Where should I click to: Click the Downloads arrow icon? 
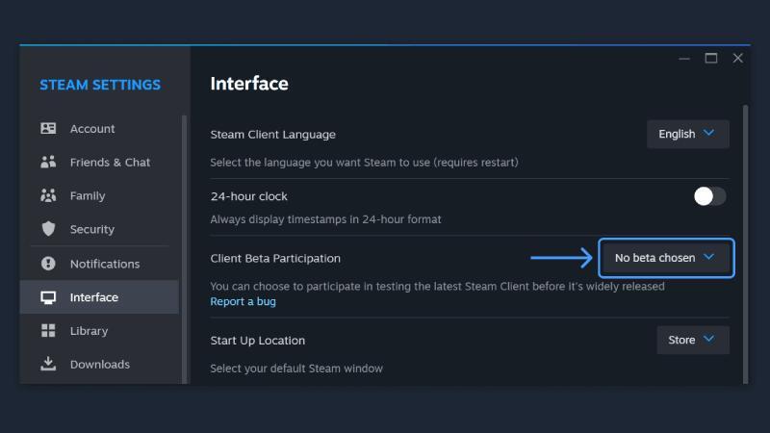(x=48, y=364)
